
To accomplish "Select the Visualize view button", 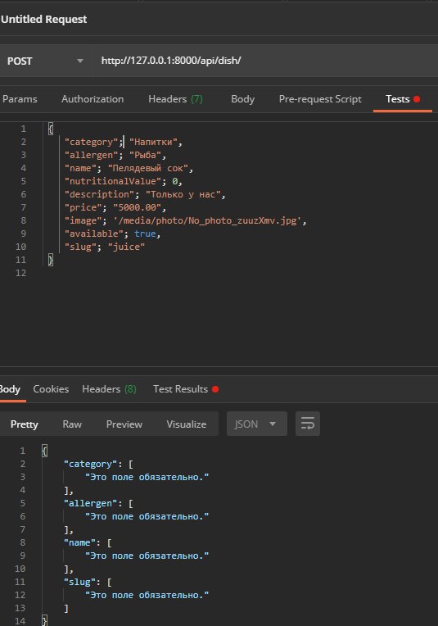I will [x=187, y=424].
